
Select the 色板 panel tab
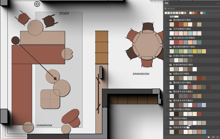coord(166,3)
